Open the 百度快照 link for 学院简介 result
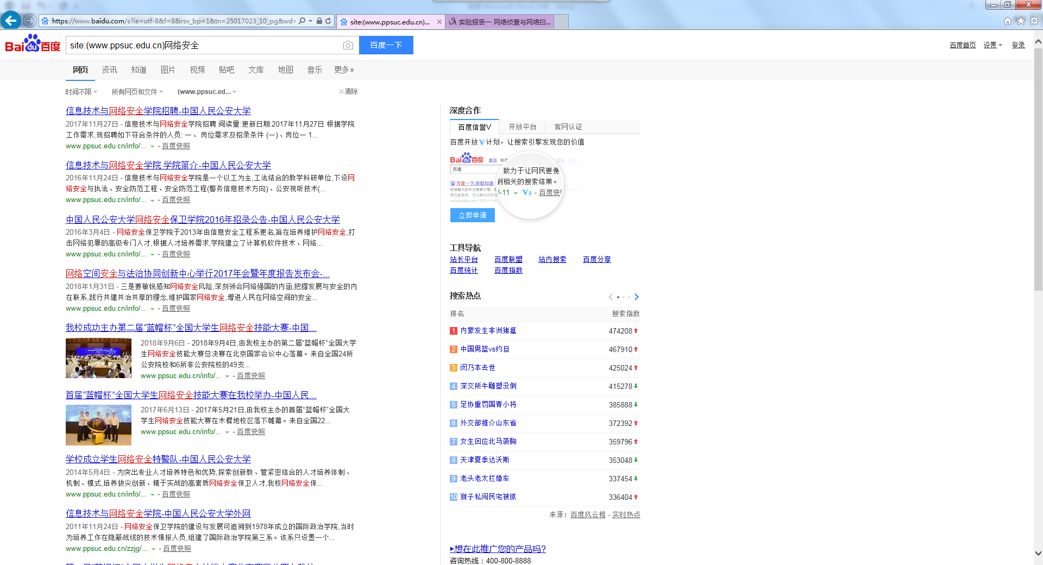This screenshot has height=565, width=1043. coord(176,200)
